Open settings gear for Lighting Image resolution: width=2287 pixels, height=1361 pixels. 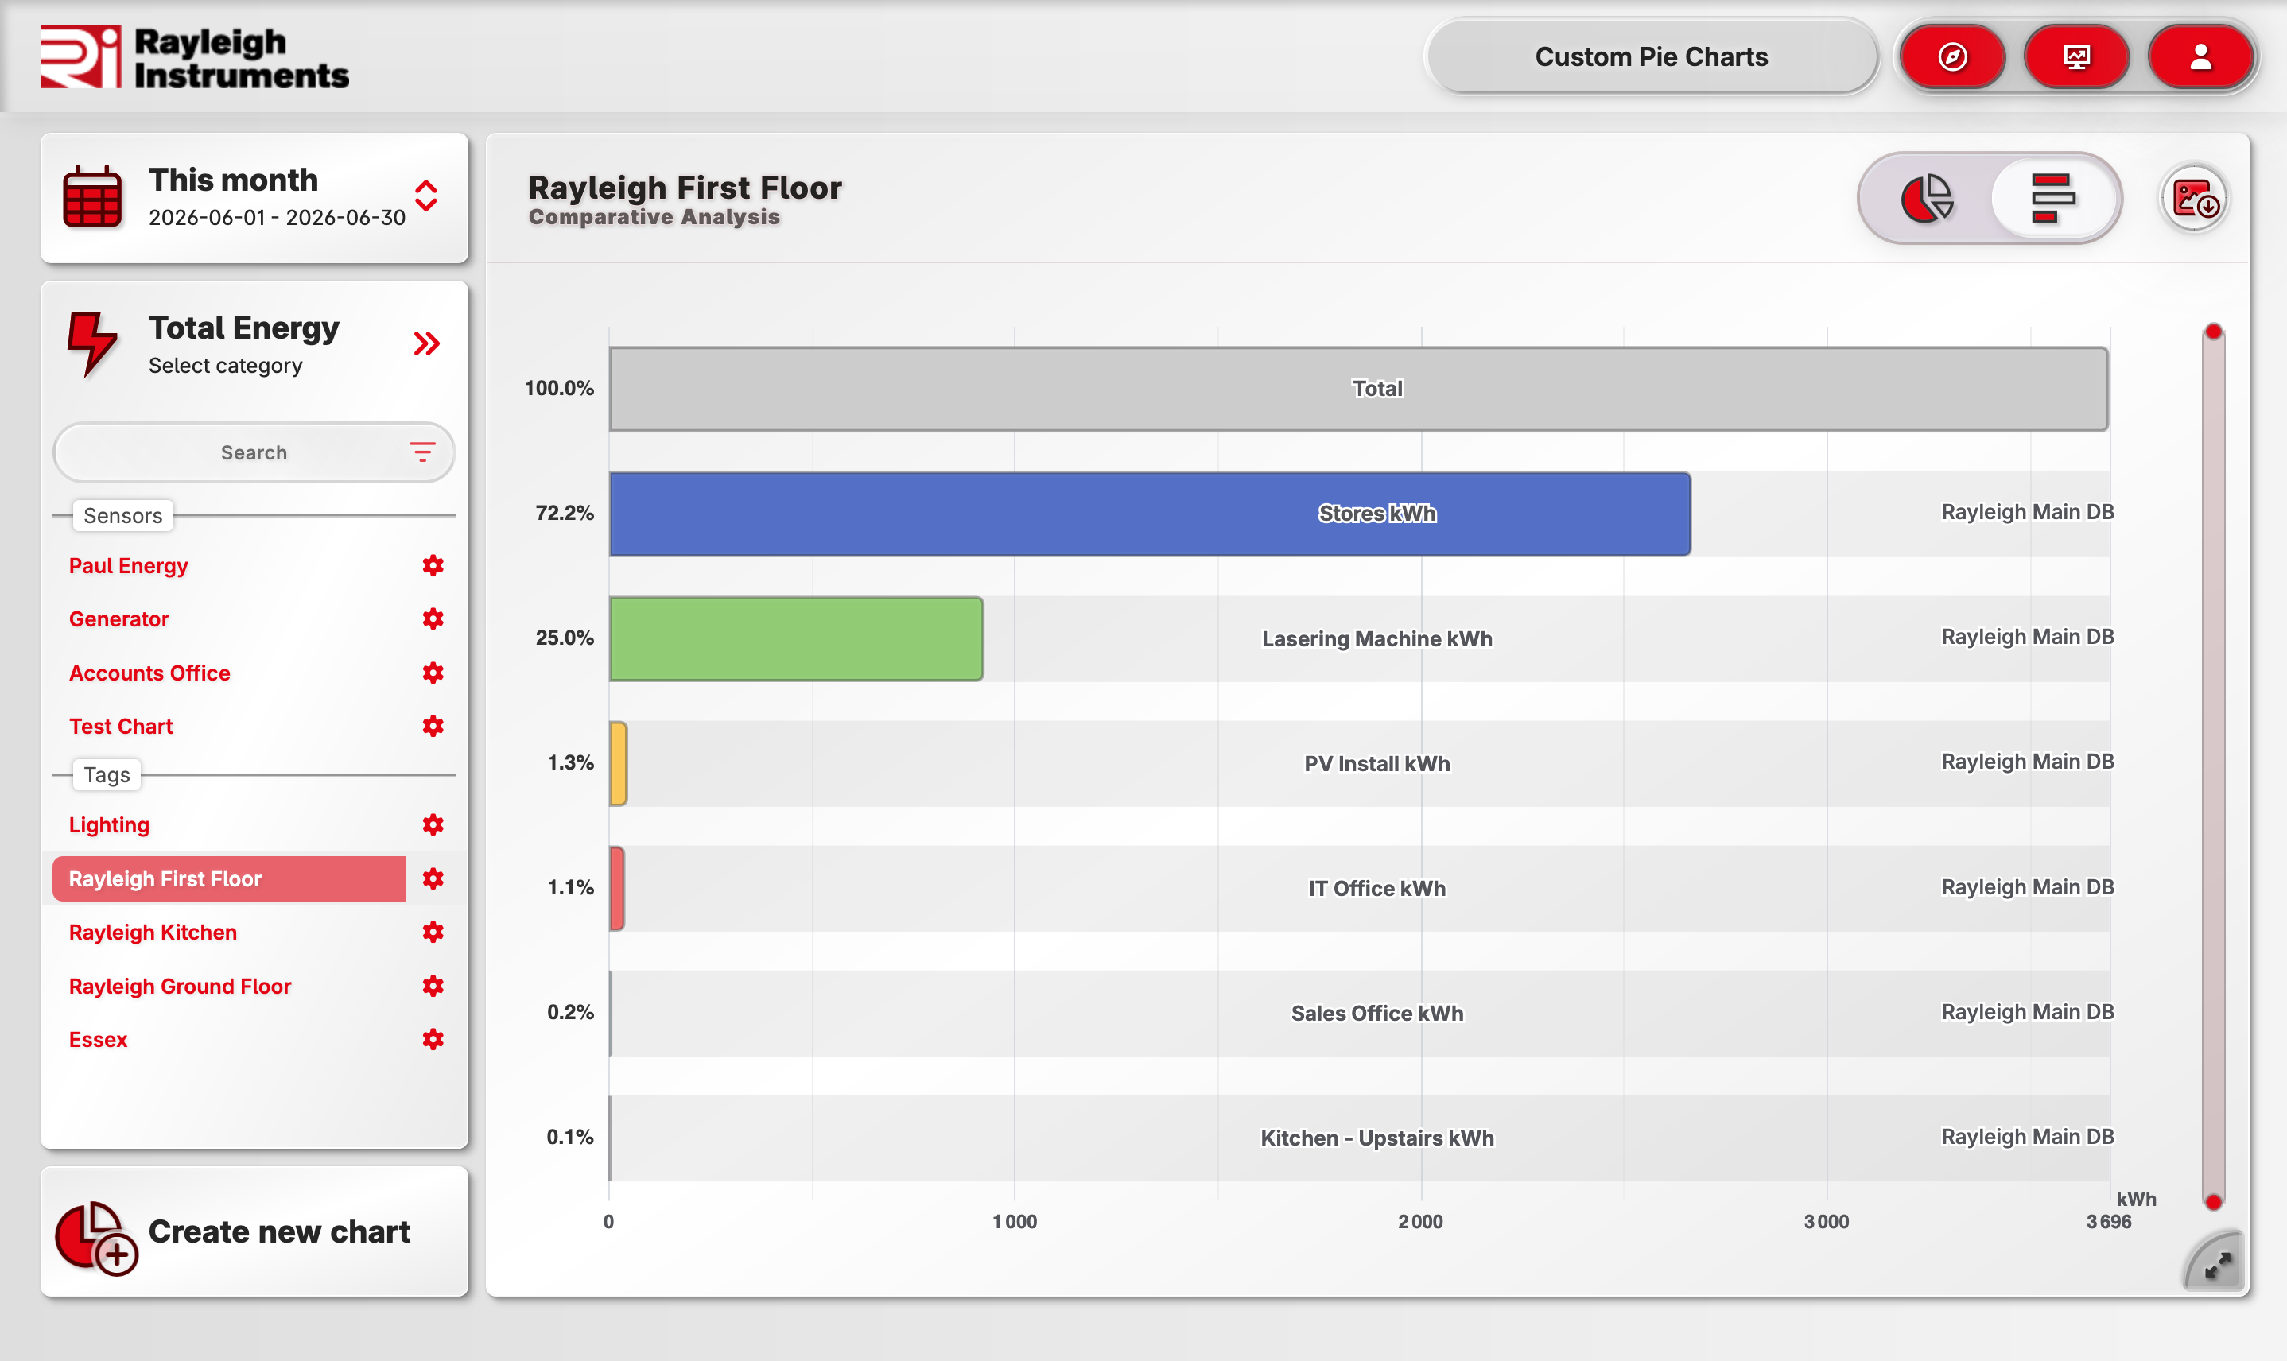pos(433,824)
